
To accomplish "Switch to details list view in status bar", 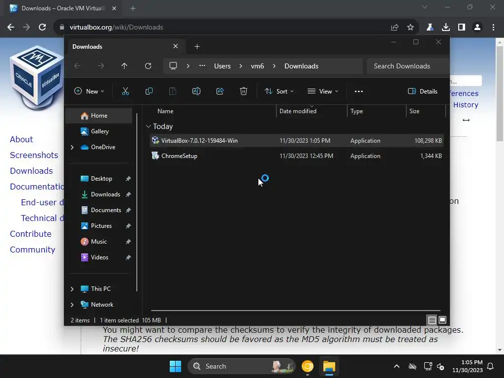I will tap(432, 320).
